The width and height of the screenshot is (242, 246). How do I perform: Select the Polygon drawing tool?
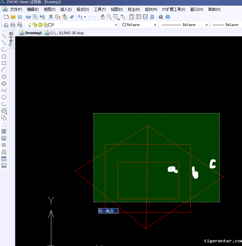[x=4, y=56]
